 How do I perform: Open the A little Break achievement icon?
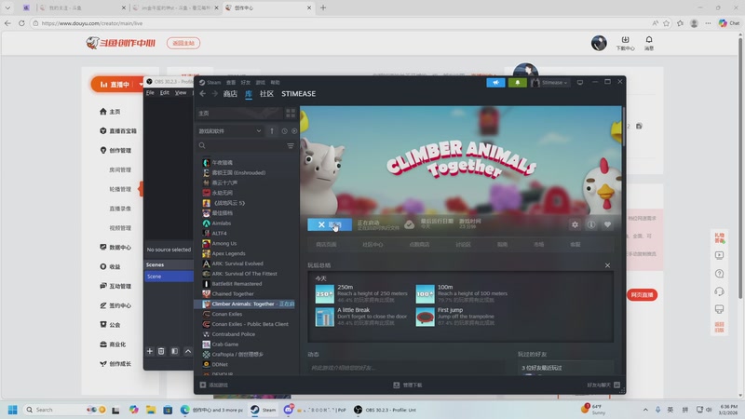324,317
